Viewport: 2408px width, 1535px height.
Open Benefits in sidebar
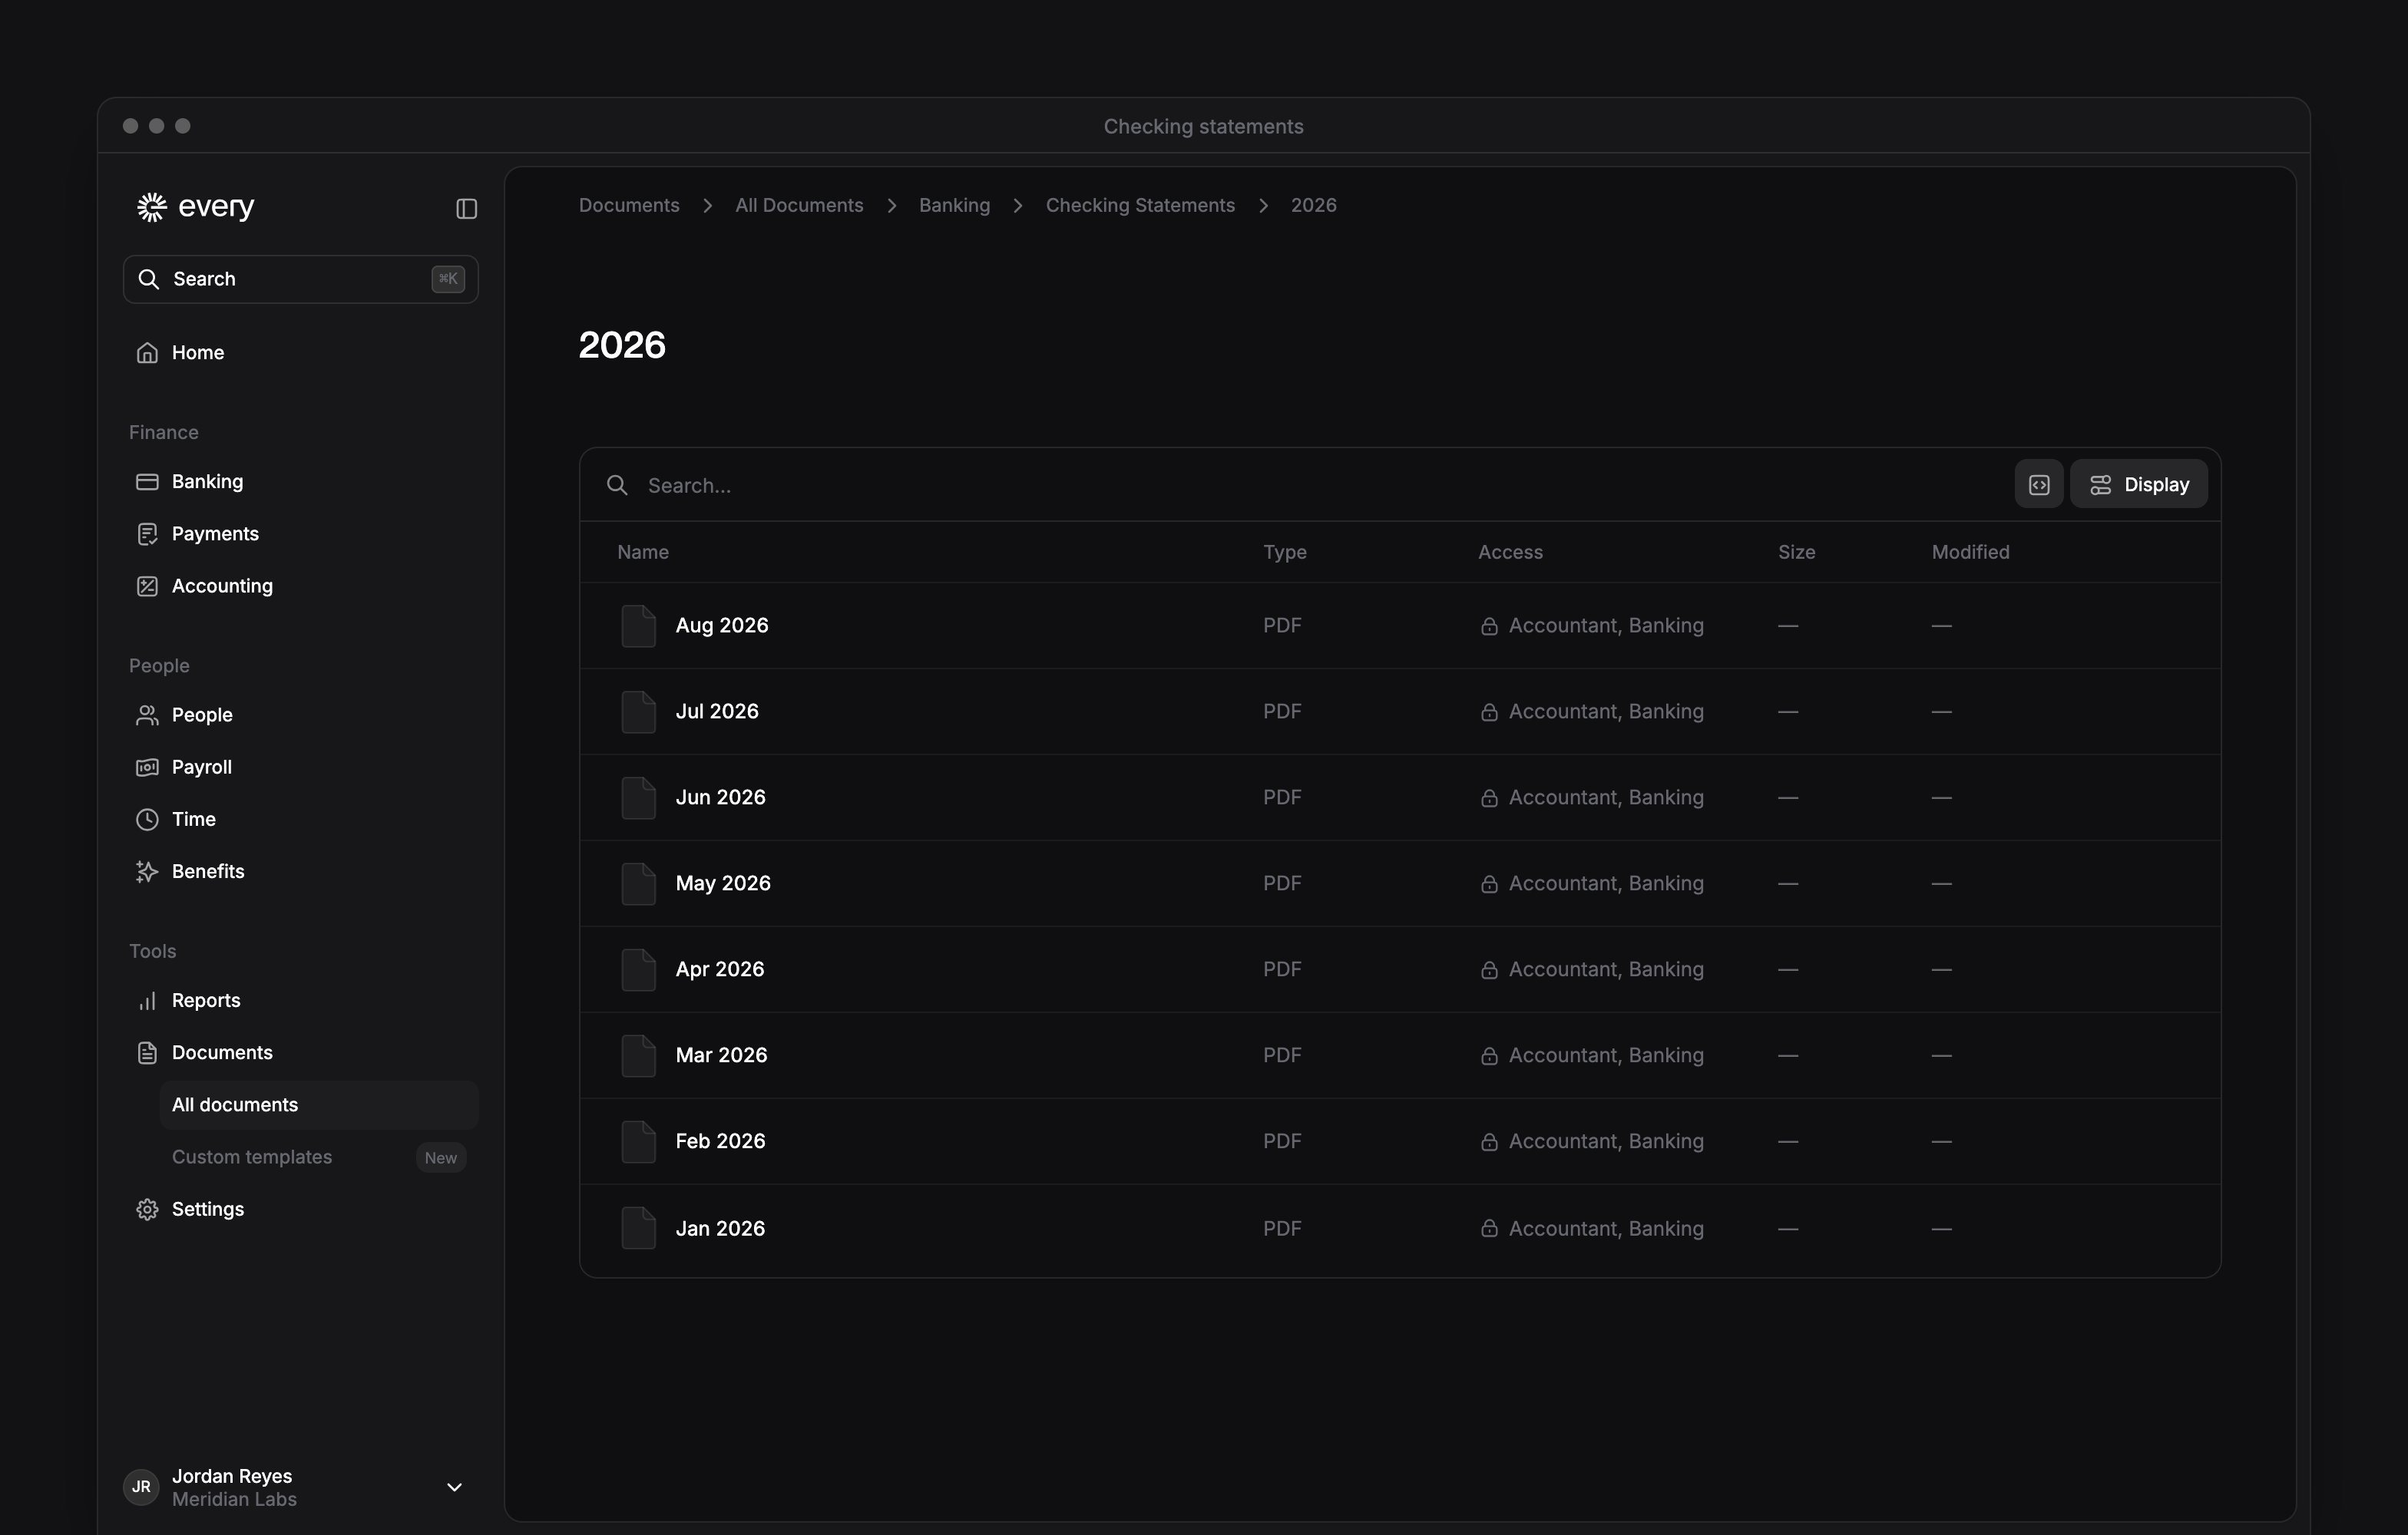pyautogui.click(x=300, y=870)
